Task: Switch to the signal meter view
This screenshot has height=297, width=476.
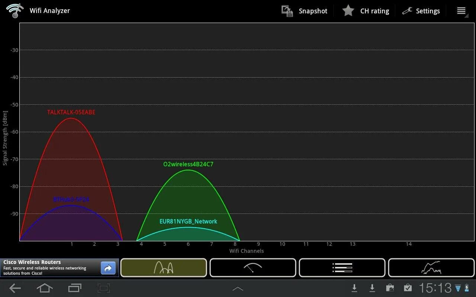Action: (253, 268)
